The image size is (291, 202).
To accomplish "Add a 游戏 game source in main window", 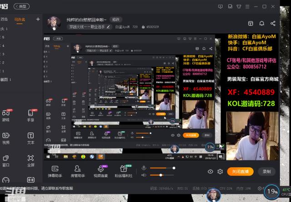I will pyautogui.click(x=6, y=115).
